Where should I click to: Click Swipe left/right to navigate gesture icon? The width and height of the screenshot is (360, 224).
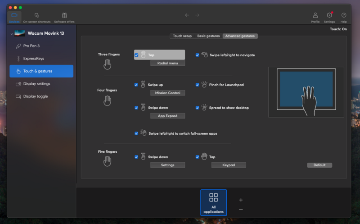point(204,55)
